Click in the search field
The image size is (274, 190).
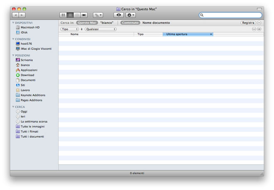(231, 15)
